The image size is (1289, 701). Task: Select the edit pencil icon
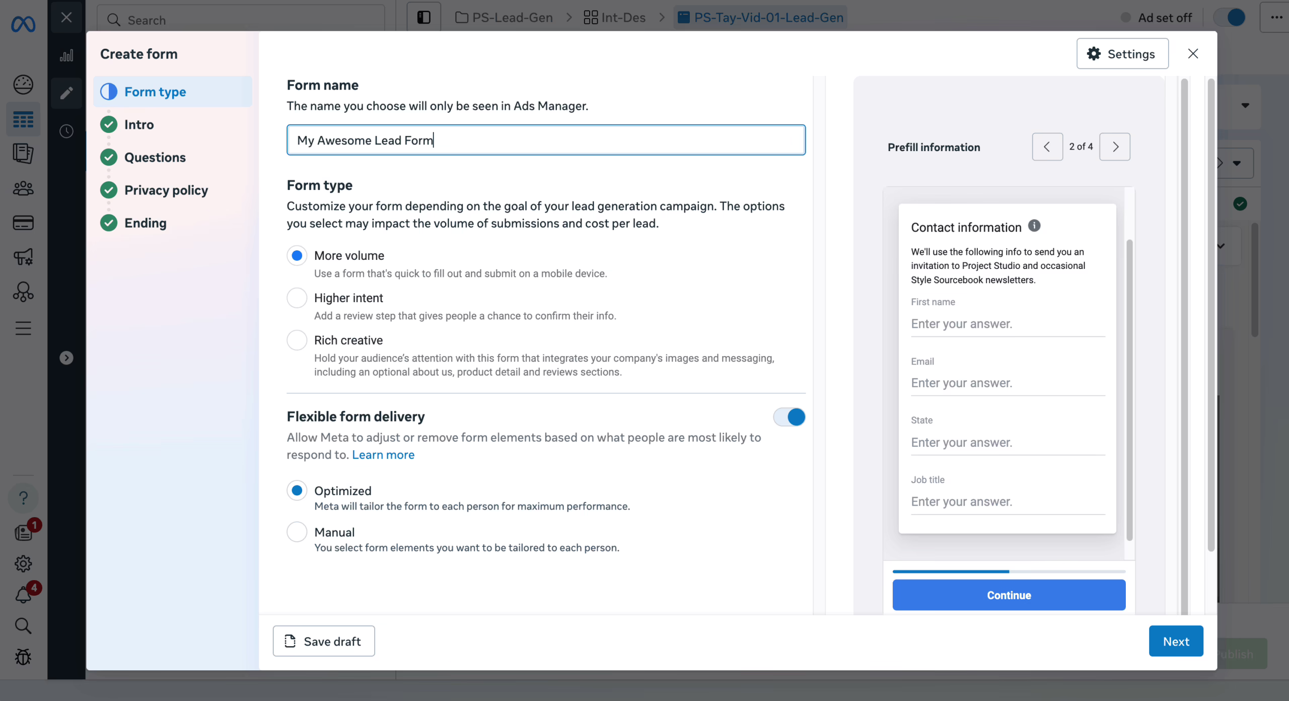(x=66, y=93)
